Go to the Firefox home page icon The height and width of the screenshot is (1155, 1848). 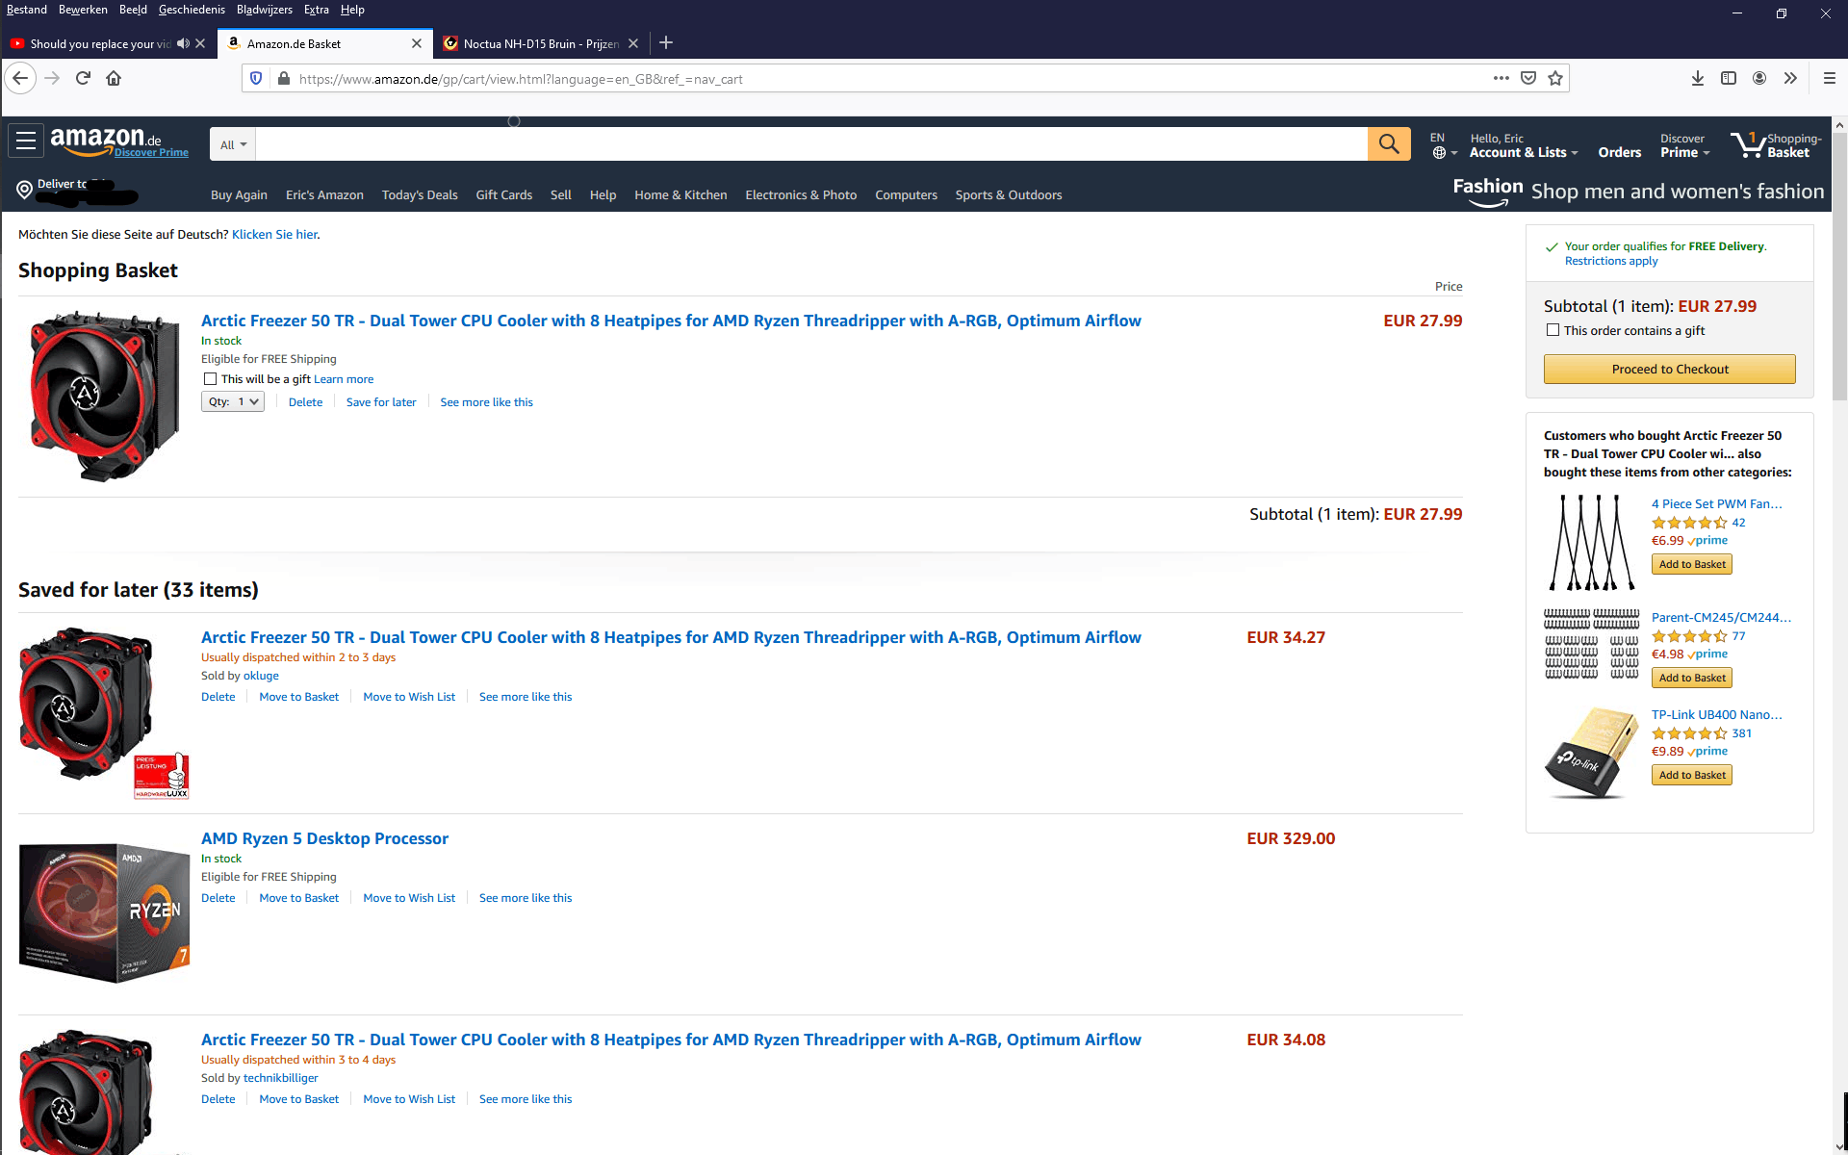pyautogui.click(x=114, y=79)
